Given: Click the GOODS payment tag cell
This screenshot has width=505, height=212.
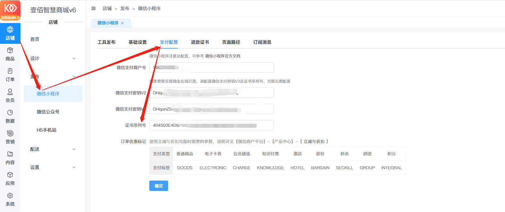Looking at the screenshot, I should [185, 168].
